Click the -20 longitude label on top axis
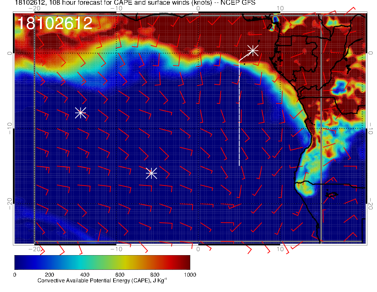This screenshot has height=292, width=377. coord(34,8)
